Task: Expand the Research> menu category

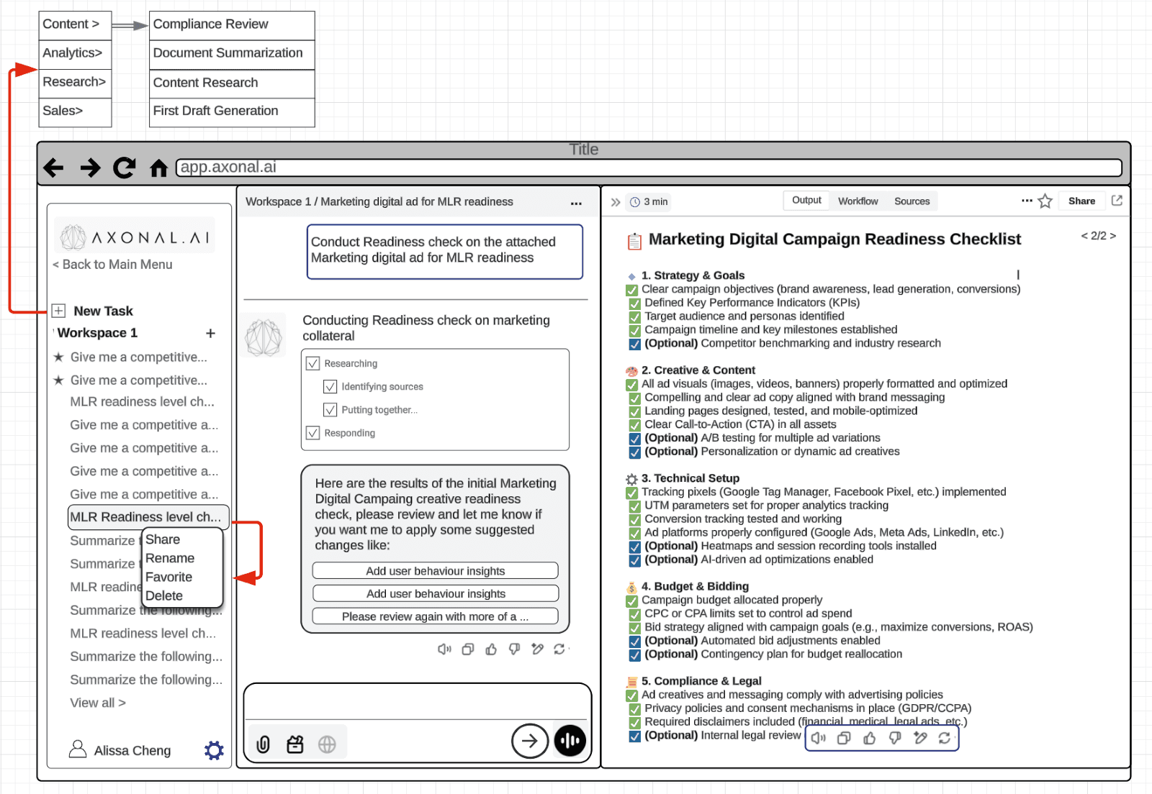Action: point(75,83)
